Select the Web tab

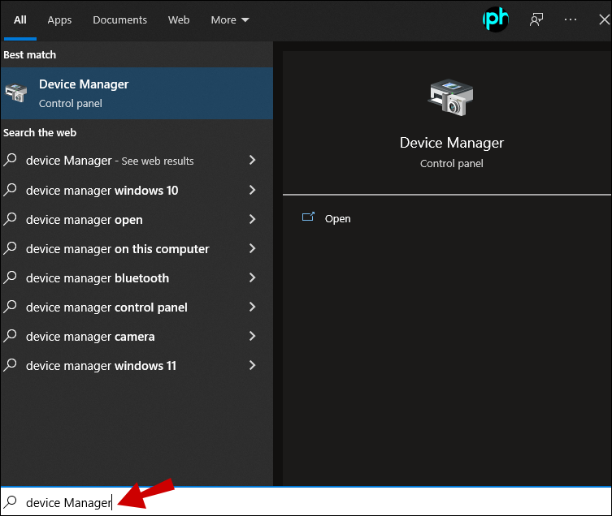(179, 19)
